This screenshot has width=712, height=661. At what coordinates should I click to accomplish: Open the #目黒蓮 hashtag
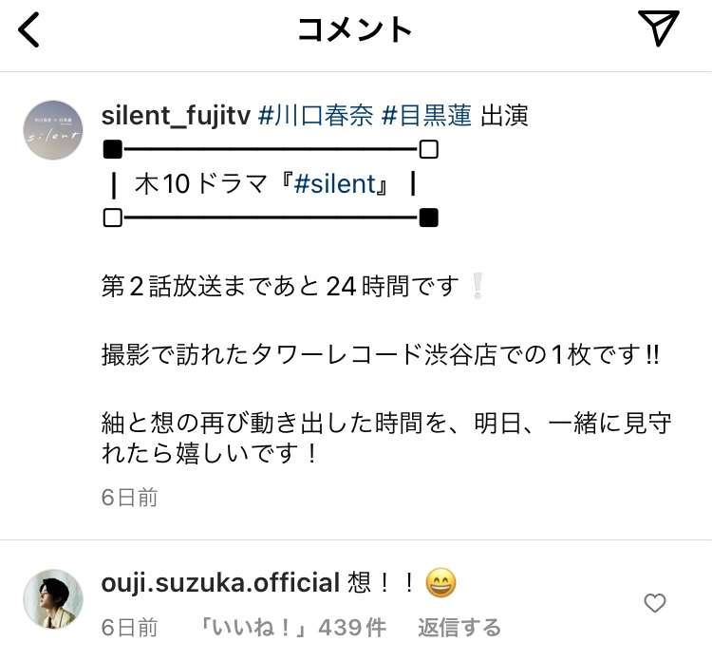(426, 116)
